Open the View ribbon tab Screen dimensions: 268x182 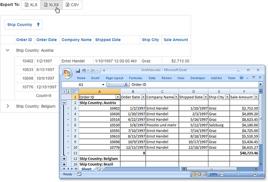click(181, 78)
